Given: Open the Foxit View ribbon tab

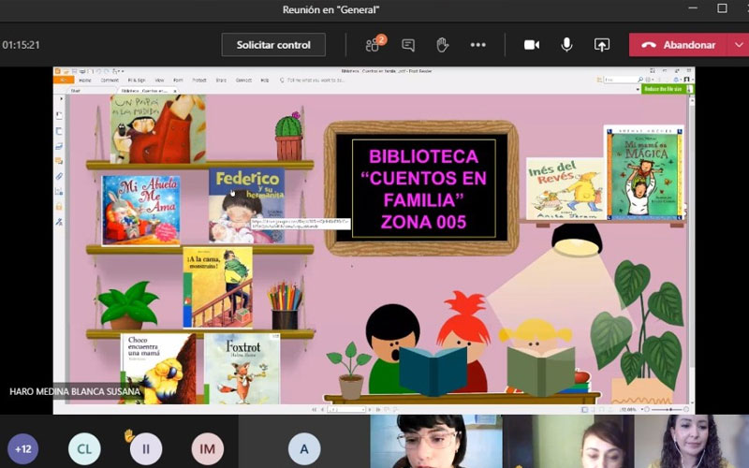Looking at the screenshot, I should click(159, 80).
